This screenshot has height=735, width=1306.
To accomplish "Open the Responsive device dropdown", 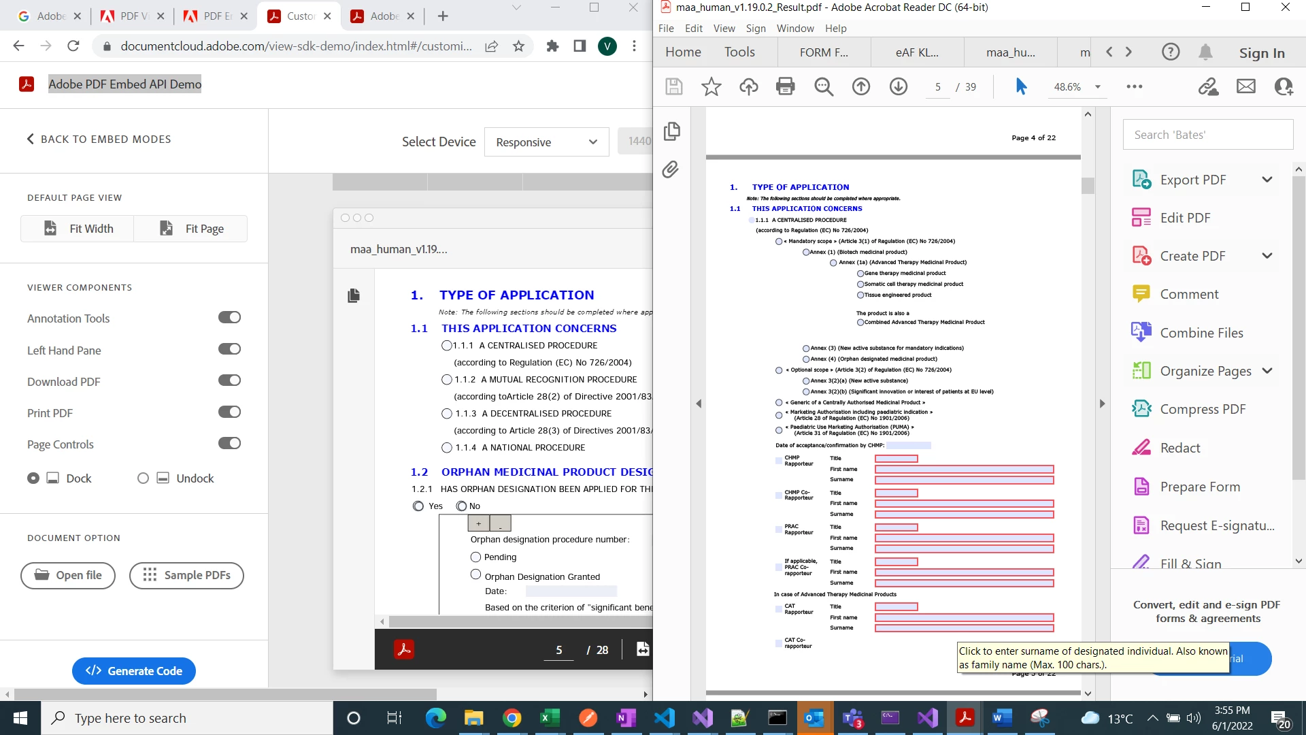I will tap(546, 142).
